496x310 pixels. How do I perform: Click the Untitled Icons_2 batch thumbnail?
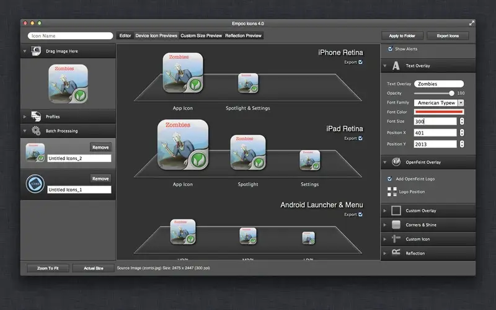pos(35,153)
